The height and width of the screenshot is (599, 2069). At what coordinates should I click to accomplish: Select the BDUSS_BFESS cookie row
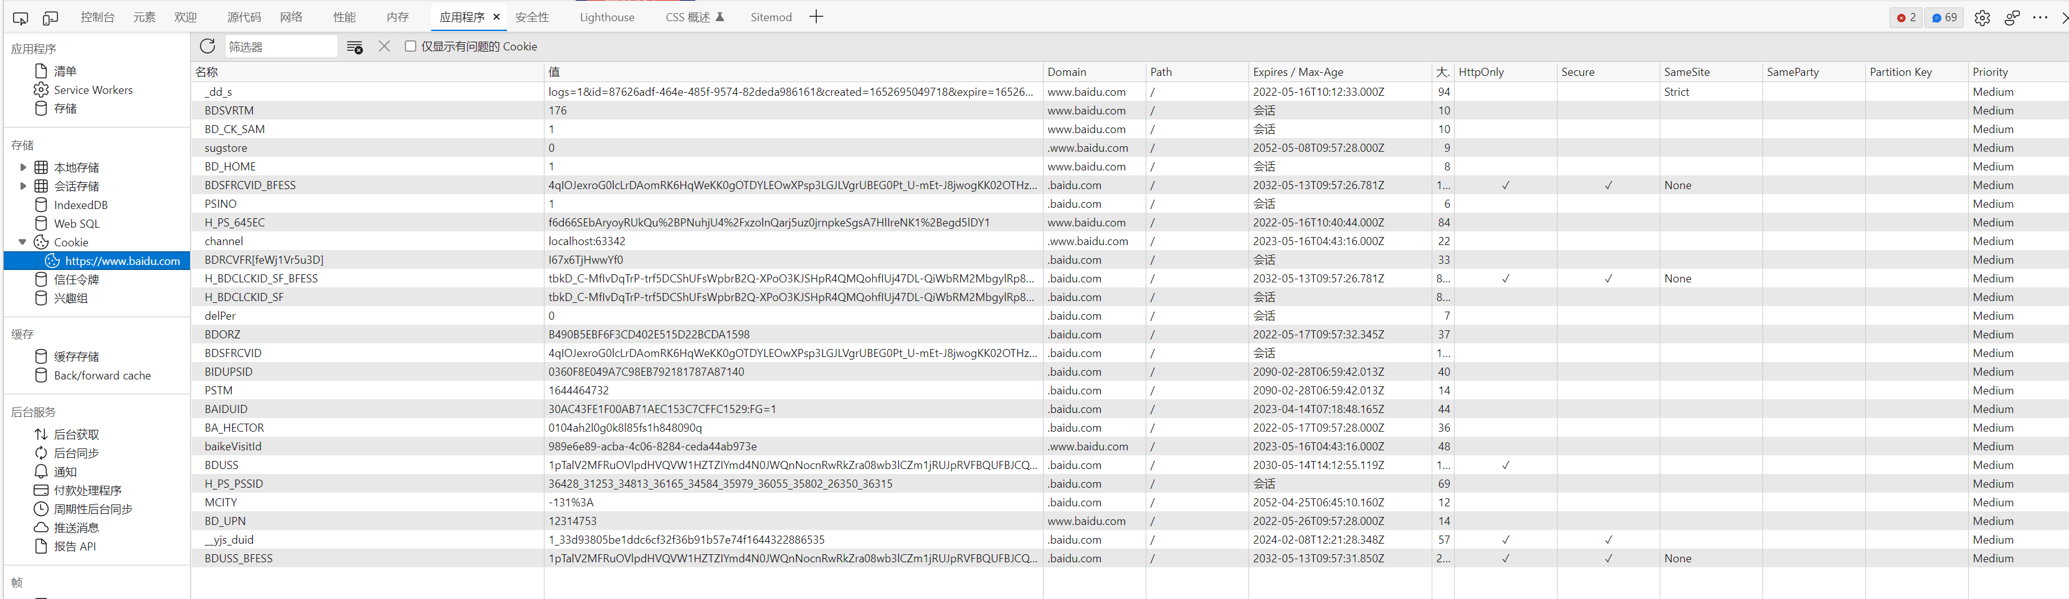pos(1130,558)
